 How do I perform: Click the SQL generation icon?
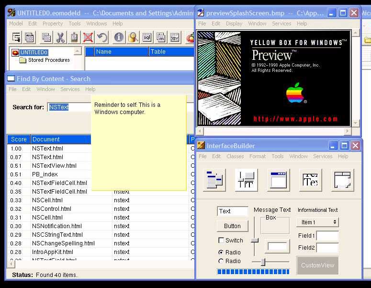[x=147, y=37]
